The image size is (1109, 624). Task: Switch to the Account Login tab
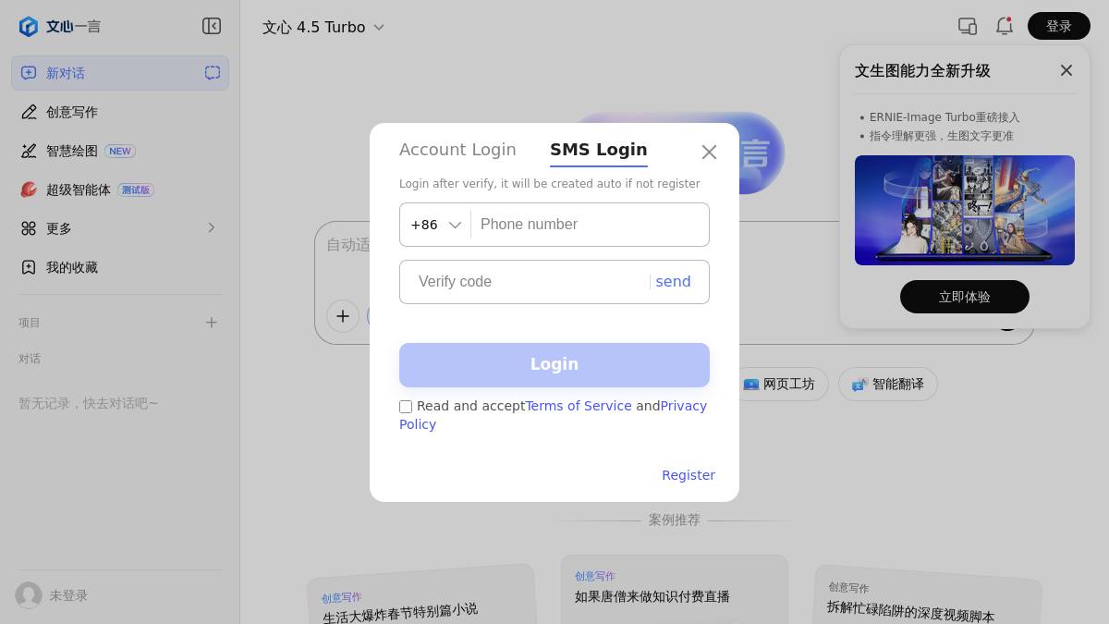click(457, 150)
